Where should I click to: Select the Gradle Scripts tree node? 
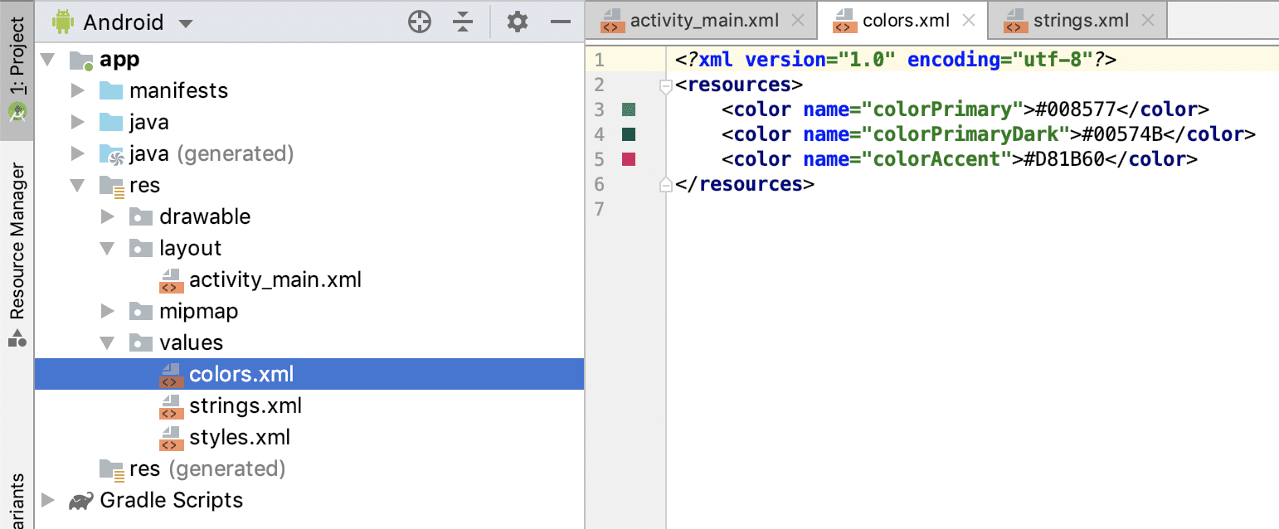coord(170,500)
